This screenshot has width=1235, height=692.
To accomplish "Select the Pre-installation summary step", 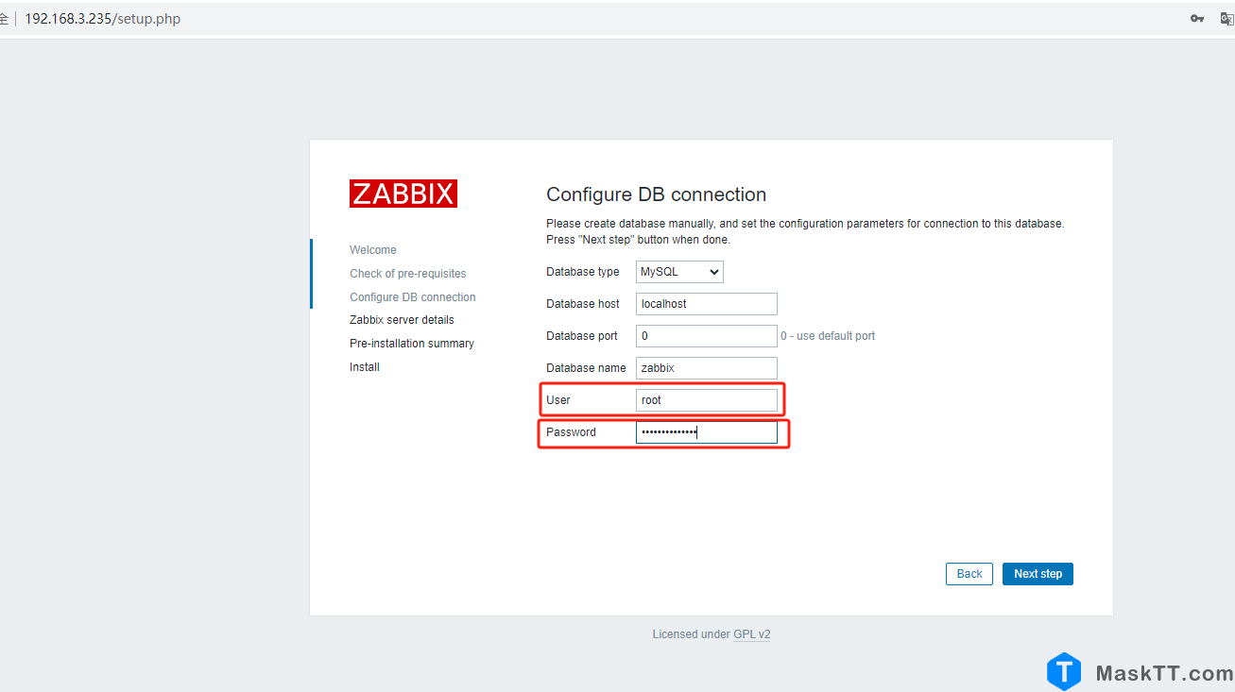I will tap(412, 344).
